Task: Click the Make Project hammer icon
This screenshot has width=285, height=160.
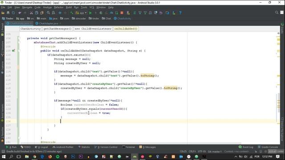Action: [72, 13]
